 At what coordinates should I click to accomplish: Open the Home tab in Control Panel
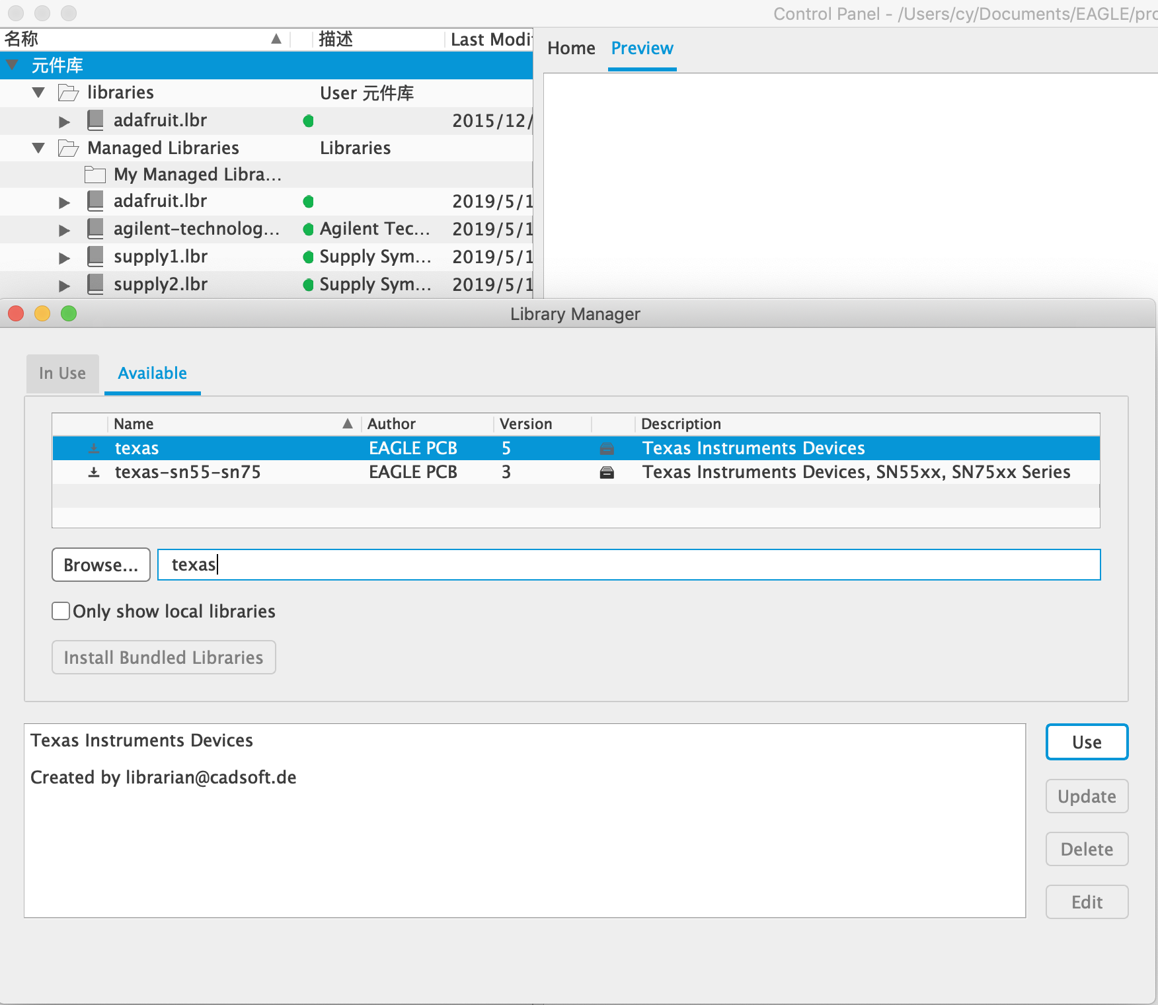click(571, 48)
